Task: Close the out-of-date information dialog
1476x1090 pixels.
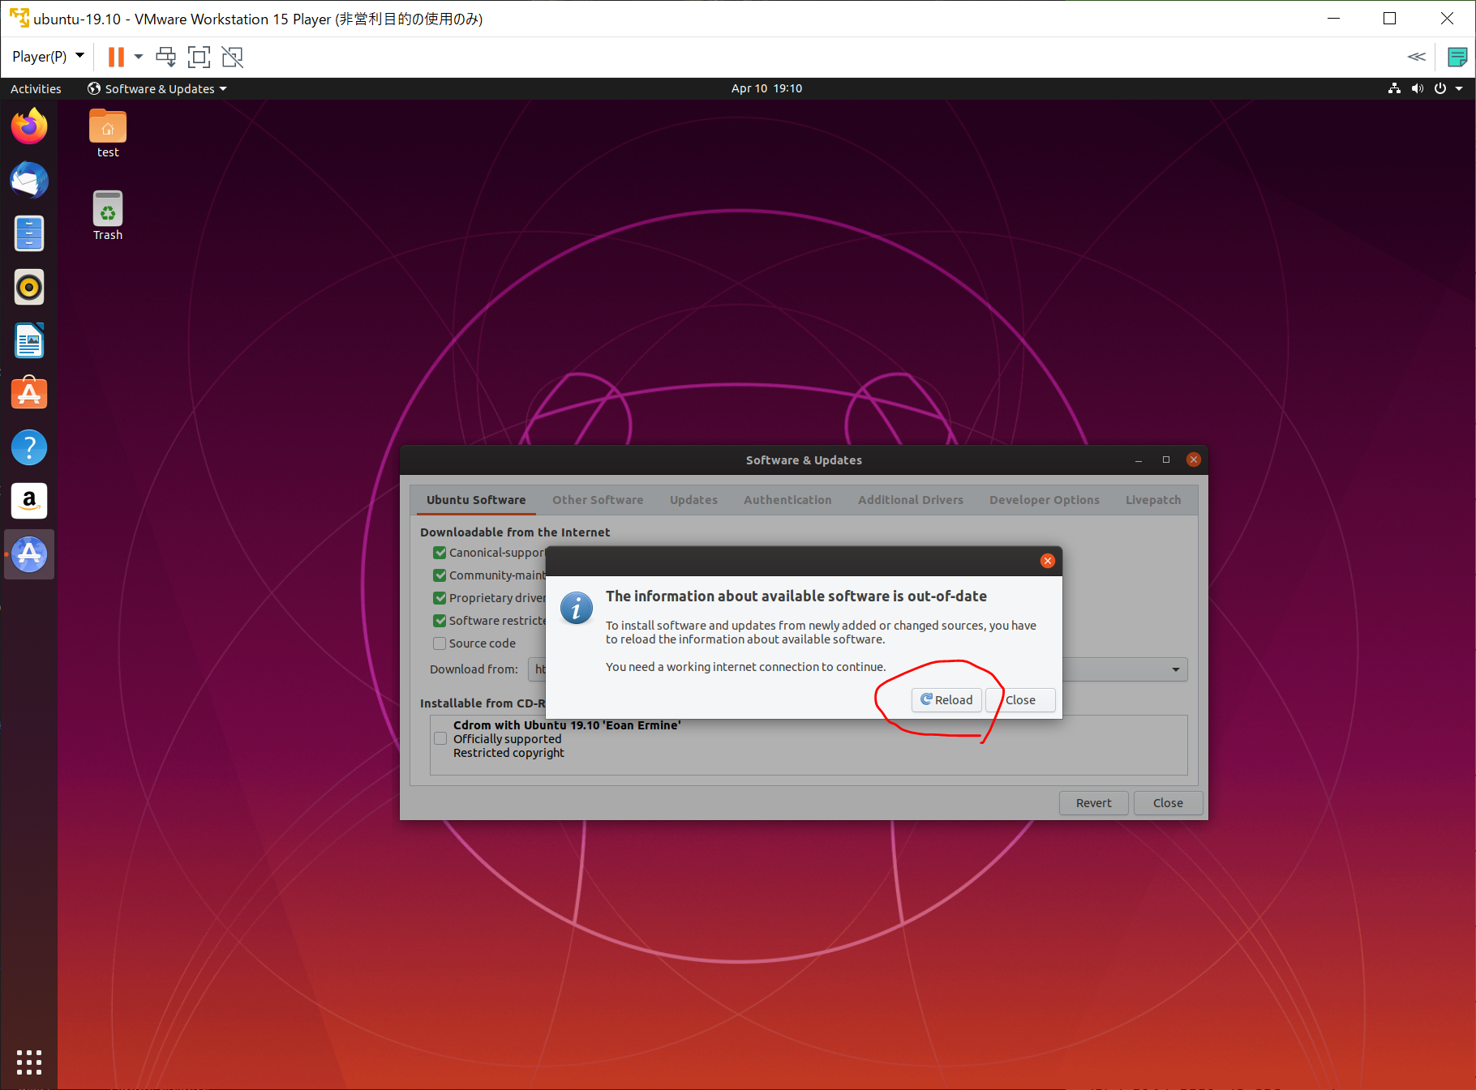Action: click(x=1048, y=561)
